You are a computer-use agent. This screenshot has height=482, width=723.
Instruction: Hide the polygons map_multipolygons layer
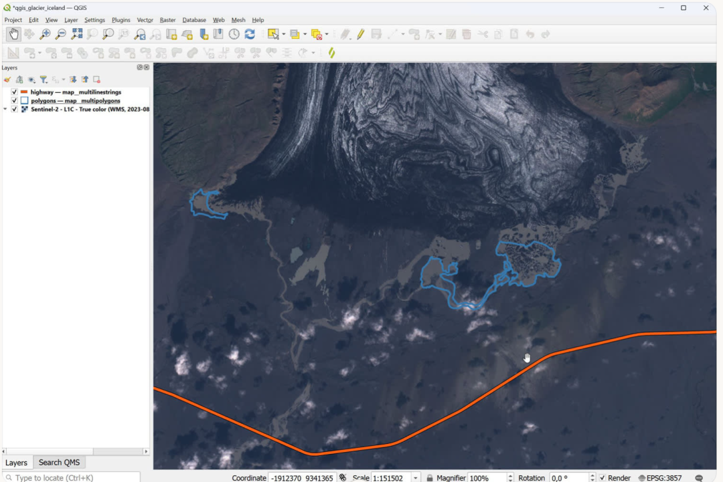[15, 100]
